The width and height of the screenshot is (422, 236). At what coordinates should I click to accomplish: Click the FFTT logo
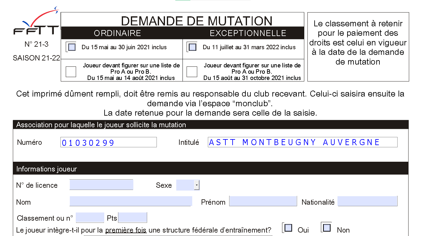(x=36, y=21)
